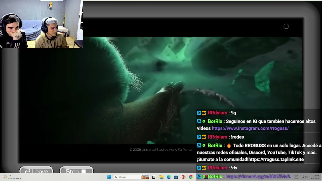The height and width of the screenshot is (181, 322).
Task: Click the circle icon above the video
Action: [286, 26]
